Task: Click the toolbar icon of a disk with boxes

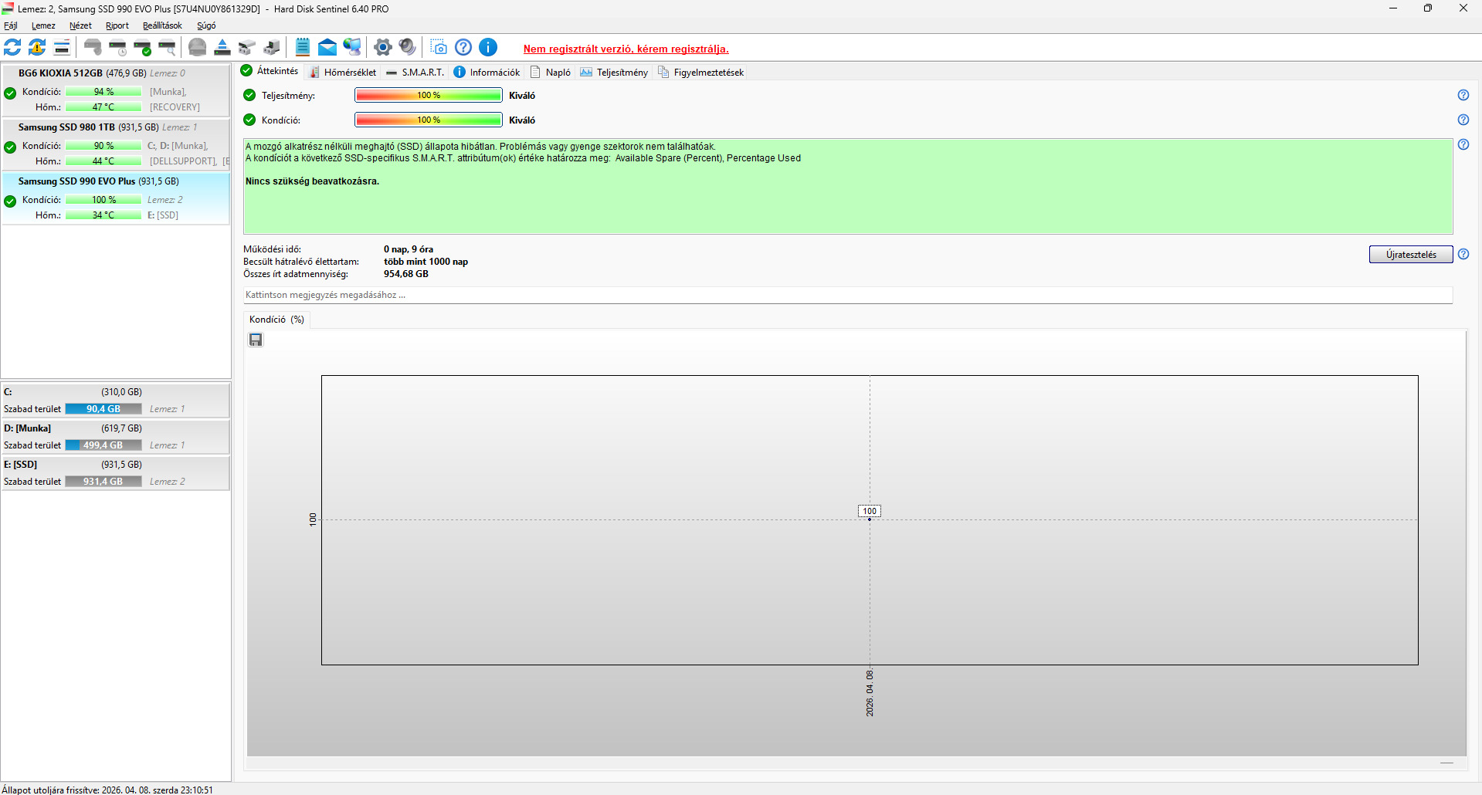Action: (247, 47)
